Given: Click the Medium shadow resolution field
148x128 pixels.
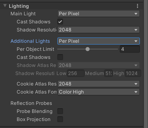Looking at the screenshot, I should pos(108,73).
